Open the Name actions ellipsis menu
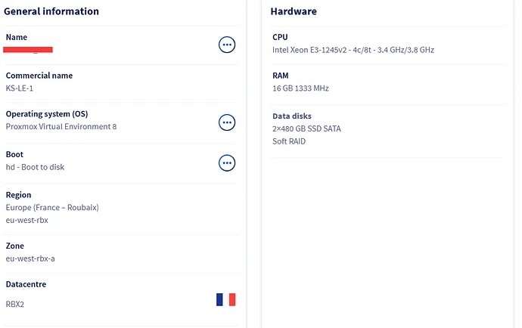 (x=227, y=45)
